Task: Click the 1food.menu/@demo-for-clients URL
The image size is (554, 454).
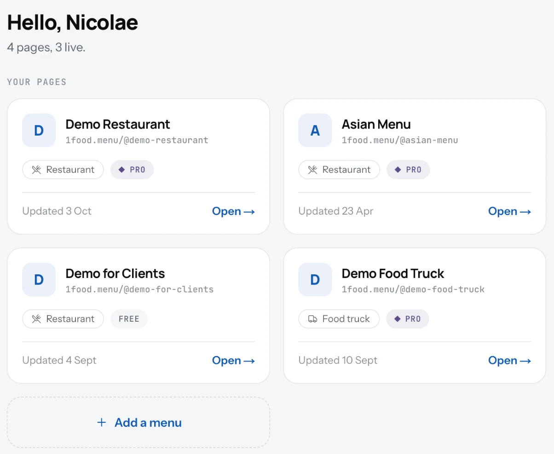Action: 139,289
